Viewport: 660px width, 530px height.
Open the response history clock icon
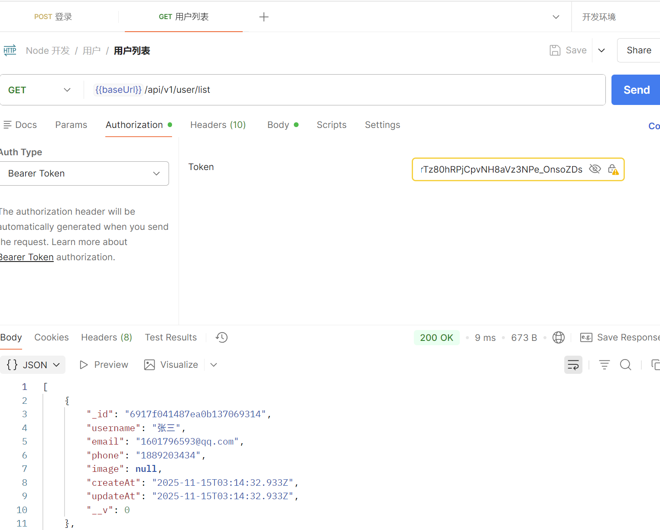click(x=222, y=337)
